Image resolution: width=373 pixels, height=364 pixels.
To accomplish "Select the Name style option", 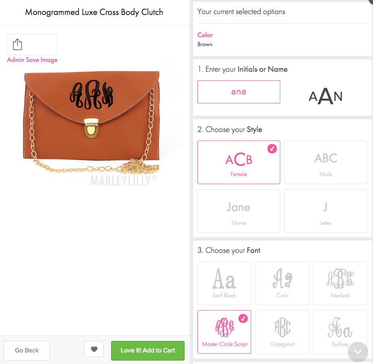I will click(238, 211).
